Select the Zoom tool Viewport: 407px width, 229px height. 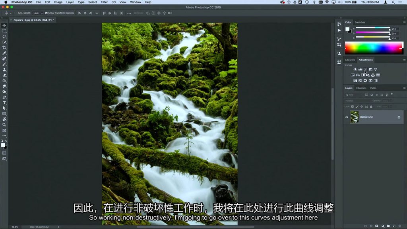(x=4, y=125)
